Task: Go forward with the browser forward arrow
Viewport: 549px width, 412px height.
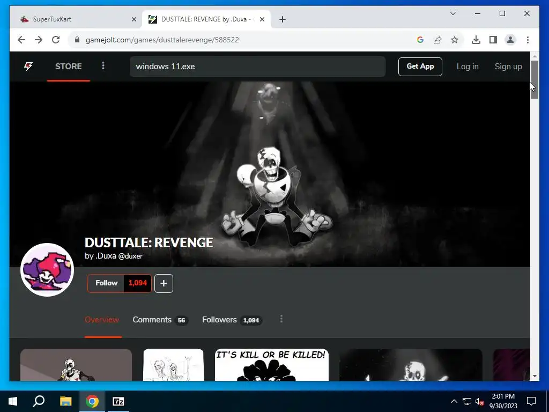Action: (39, 40)
